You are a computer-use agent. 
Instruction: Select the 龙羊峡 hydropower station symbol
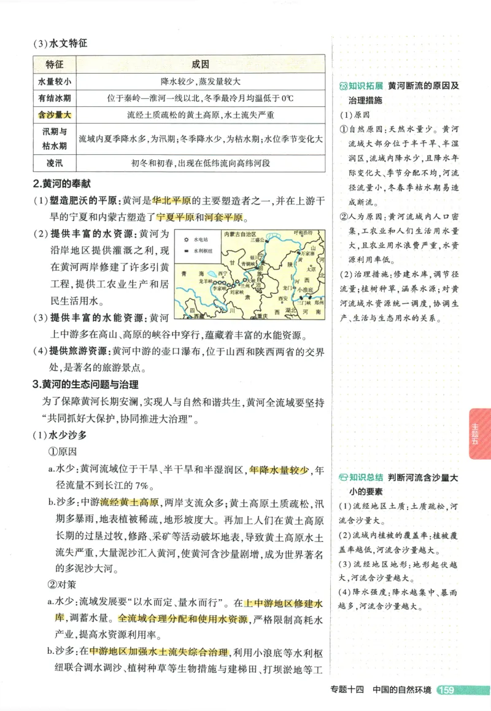[215, 281]
